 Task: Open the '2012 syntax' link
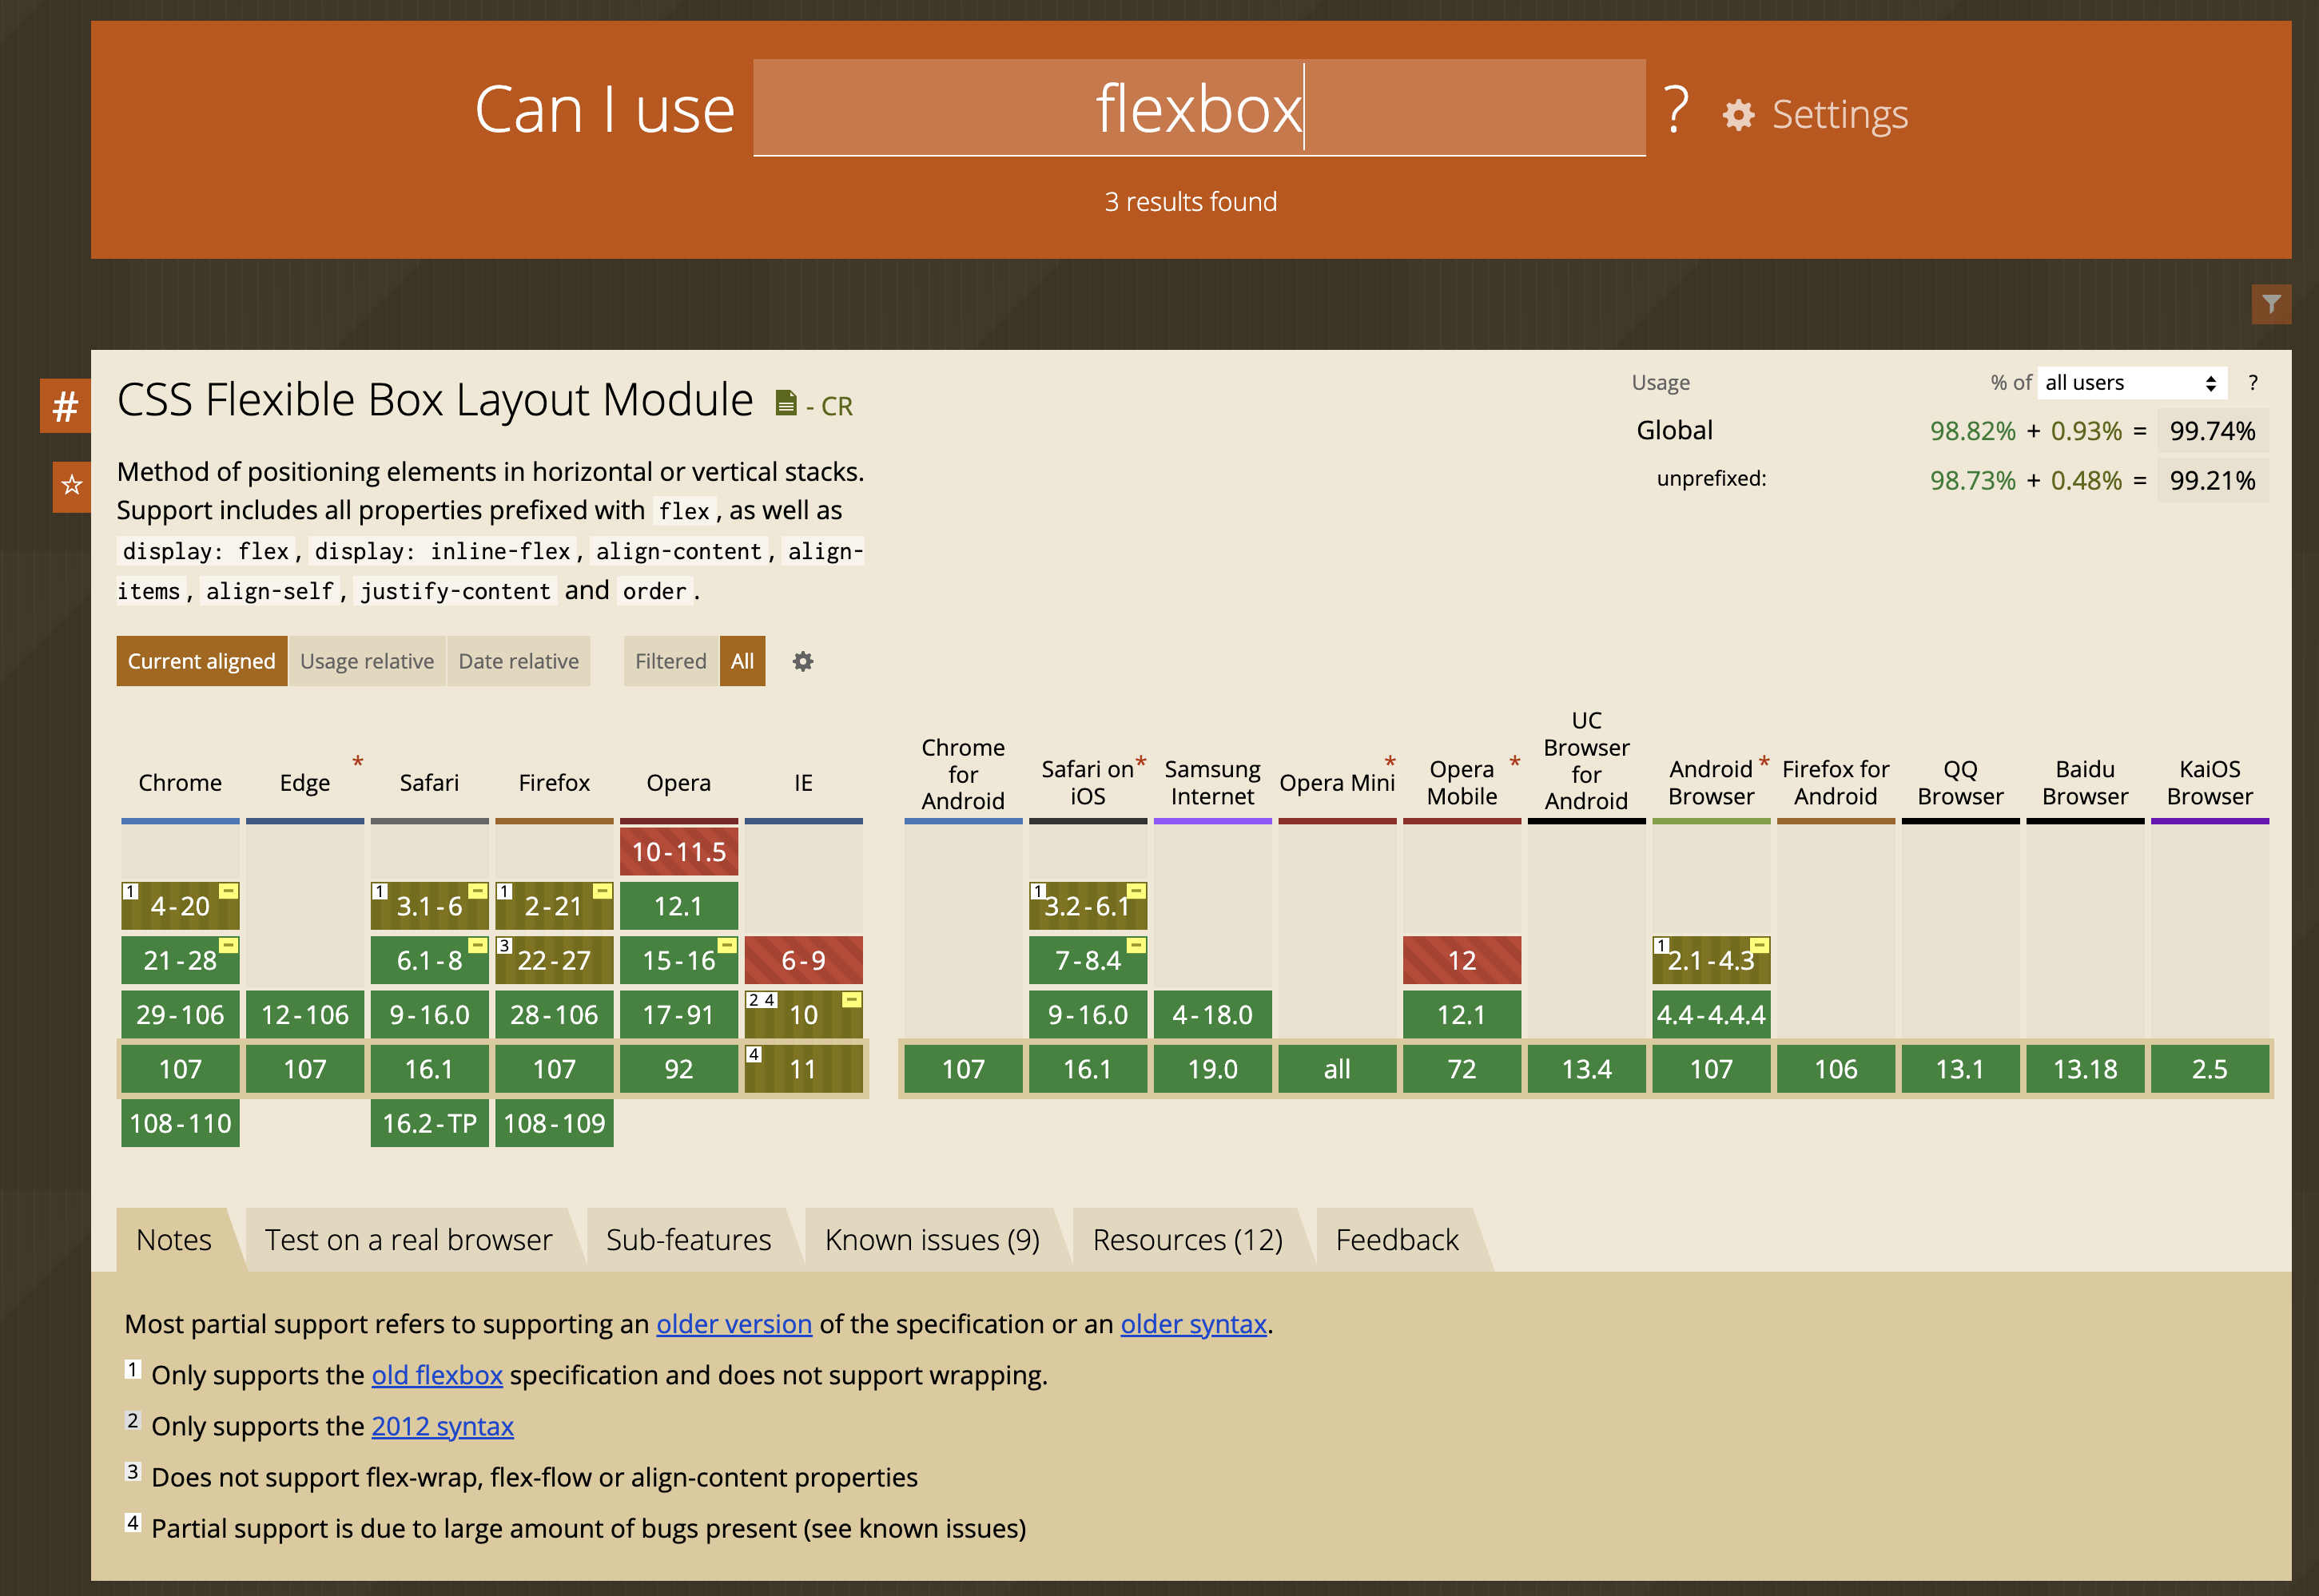click(442, 1426)
